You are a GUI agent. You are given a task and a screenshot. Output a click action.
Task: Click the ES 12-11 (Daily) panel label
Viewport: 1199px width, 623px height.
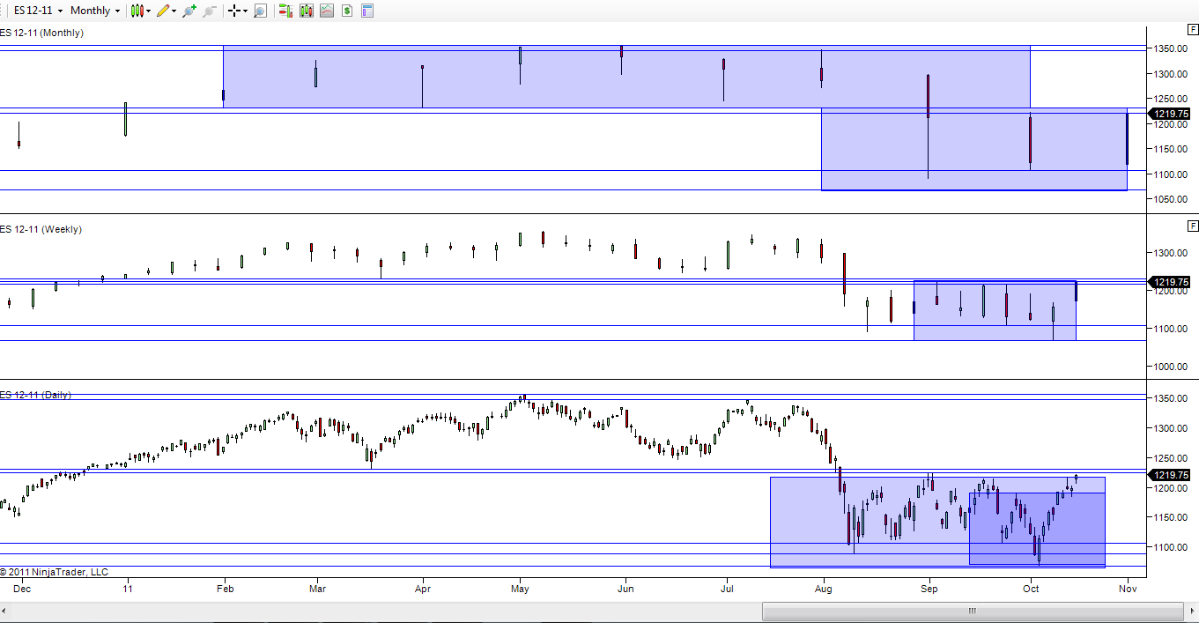[x=36, y=395]
